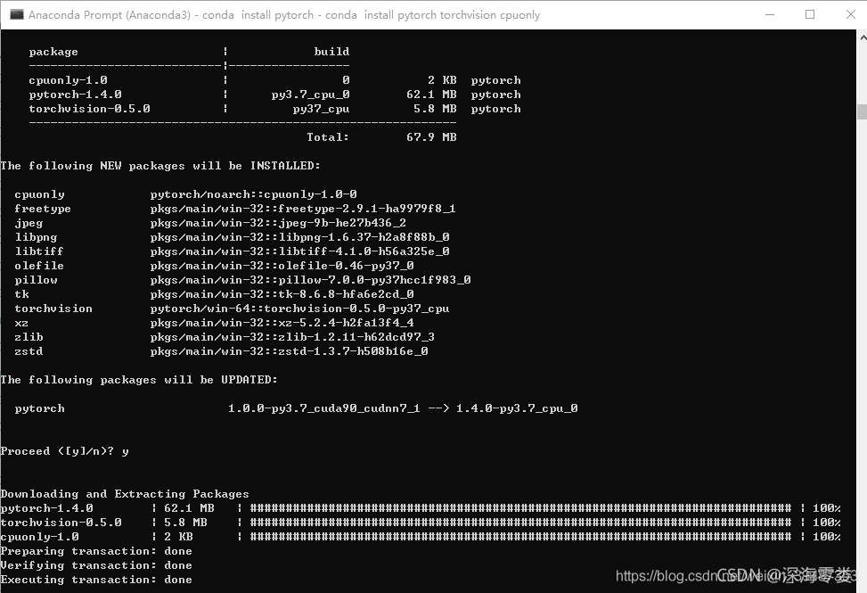This screenshot has width=867, height=593.
Task: Click 'The following NEW packages will be INSTALLED:' line
Action: point(160,166)
